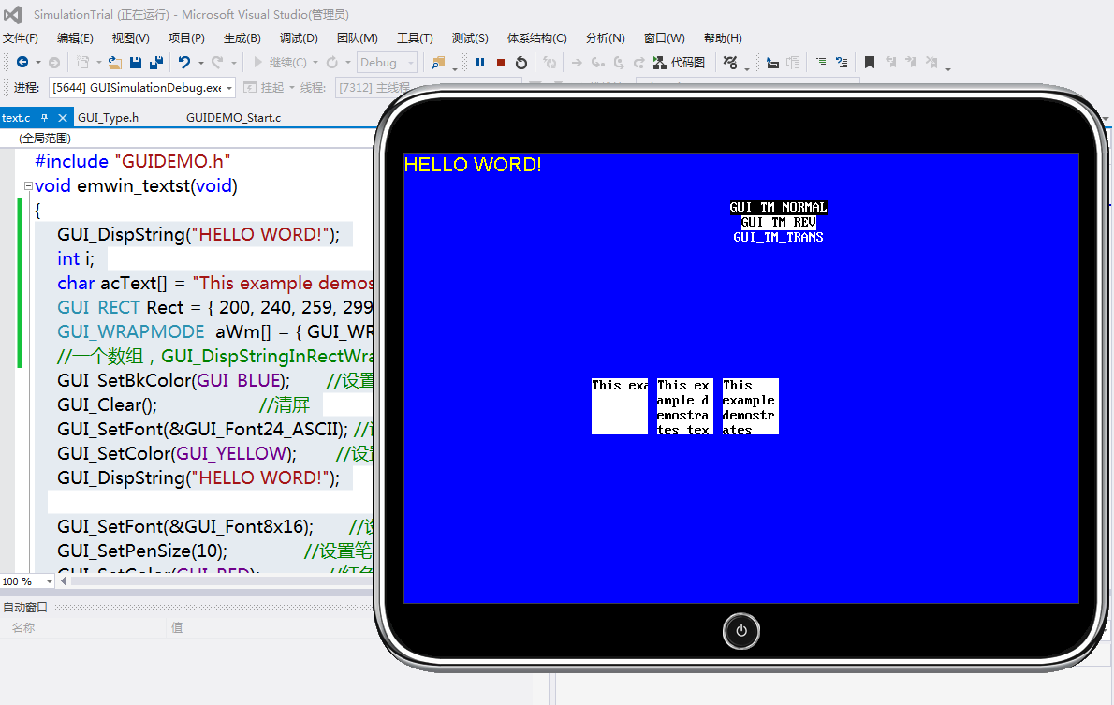Open the 进程 process dropdown
Screen dimensions: 1114x705
coord(142,87)
